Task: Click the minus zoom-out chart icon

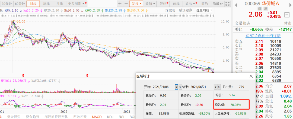Action: [126, 4]
